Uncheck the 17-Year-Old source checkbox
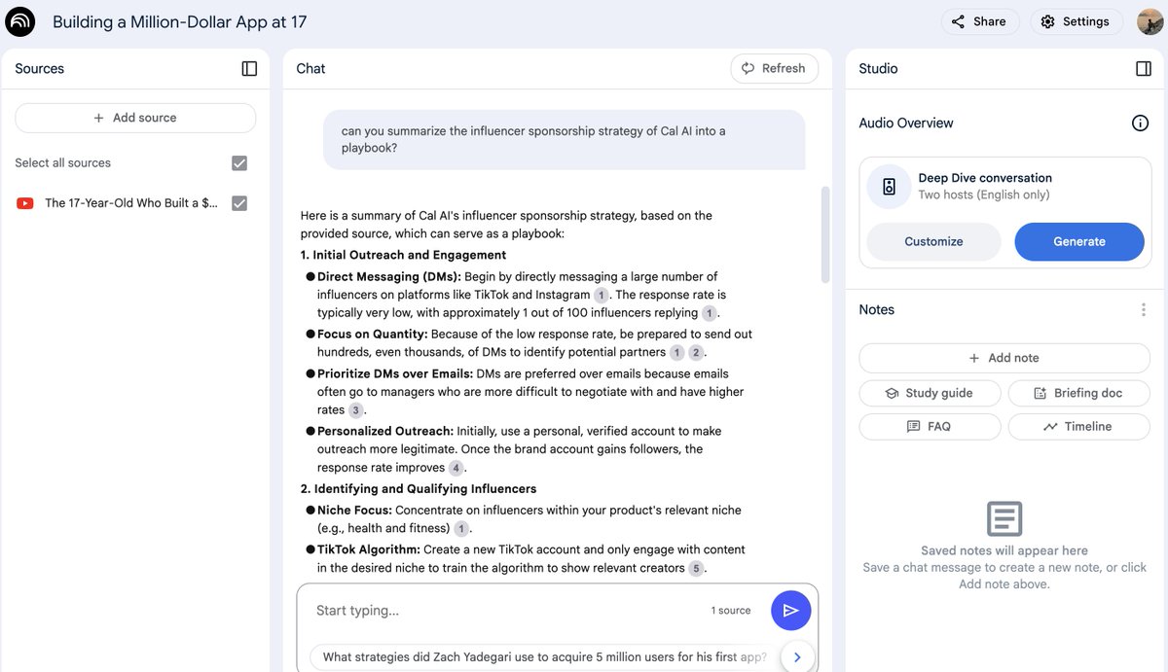Screen dimensions: 1168x672 pos(239,203)
